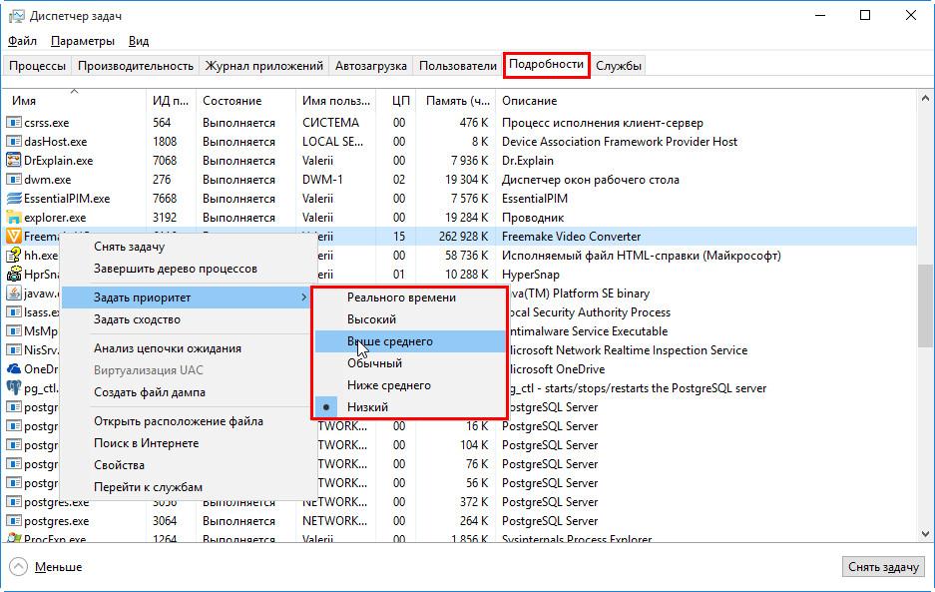
Task: Click the '262 928 K' memory value
Action: (x=463, y=237)
